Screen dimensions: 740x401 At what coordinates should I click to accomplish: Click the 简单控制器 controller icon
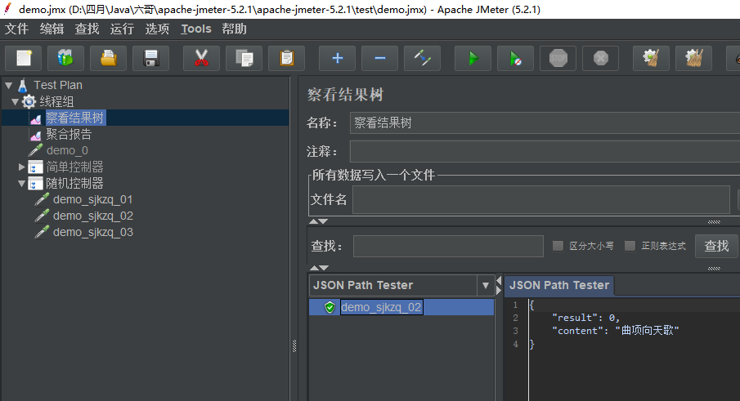[35, 167]
